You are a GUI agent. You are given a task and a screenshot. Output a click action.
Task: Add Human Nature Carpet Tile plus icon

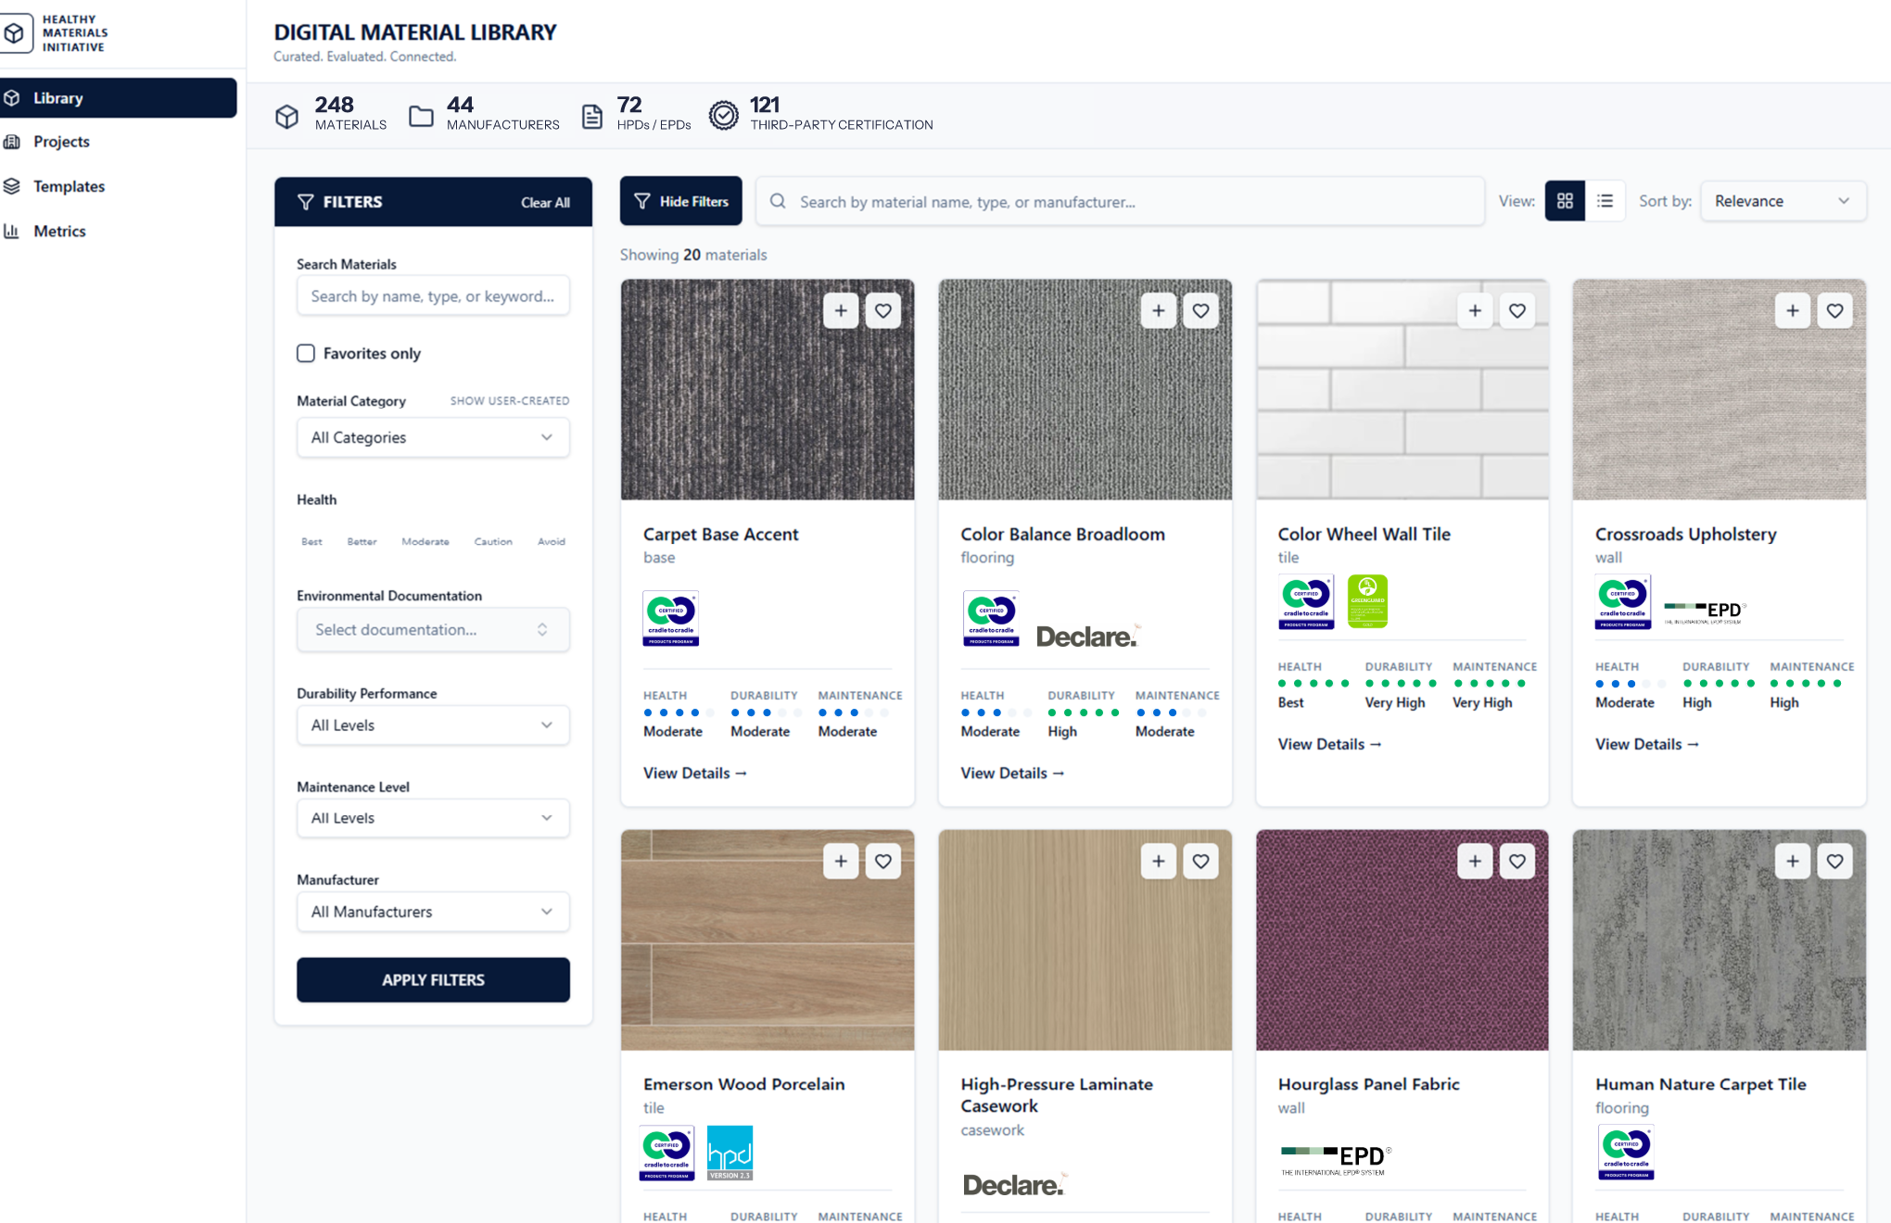(1793, 861)
